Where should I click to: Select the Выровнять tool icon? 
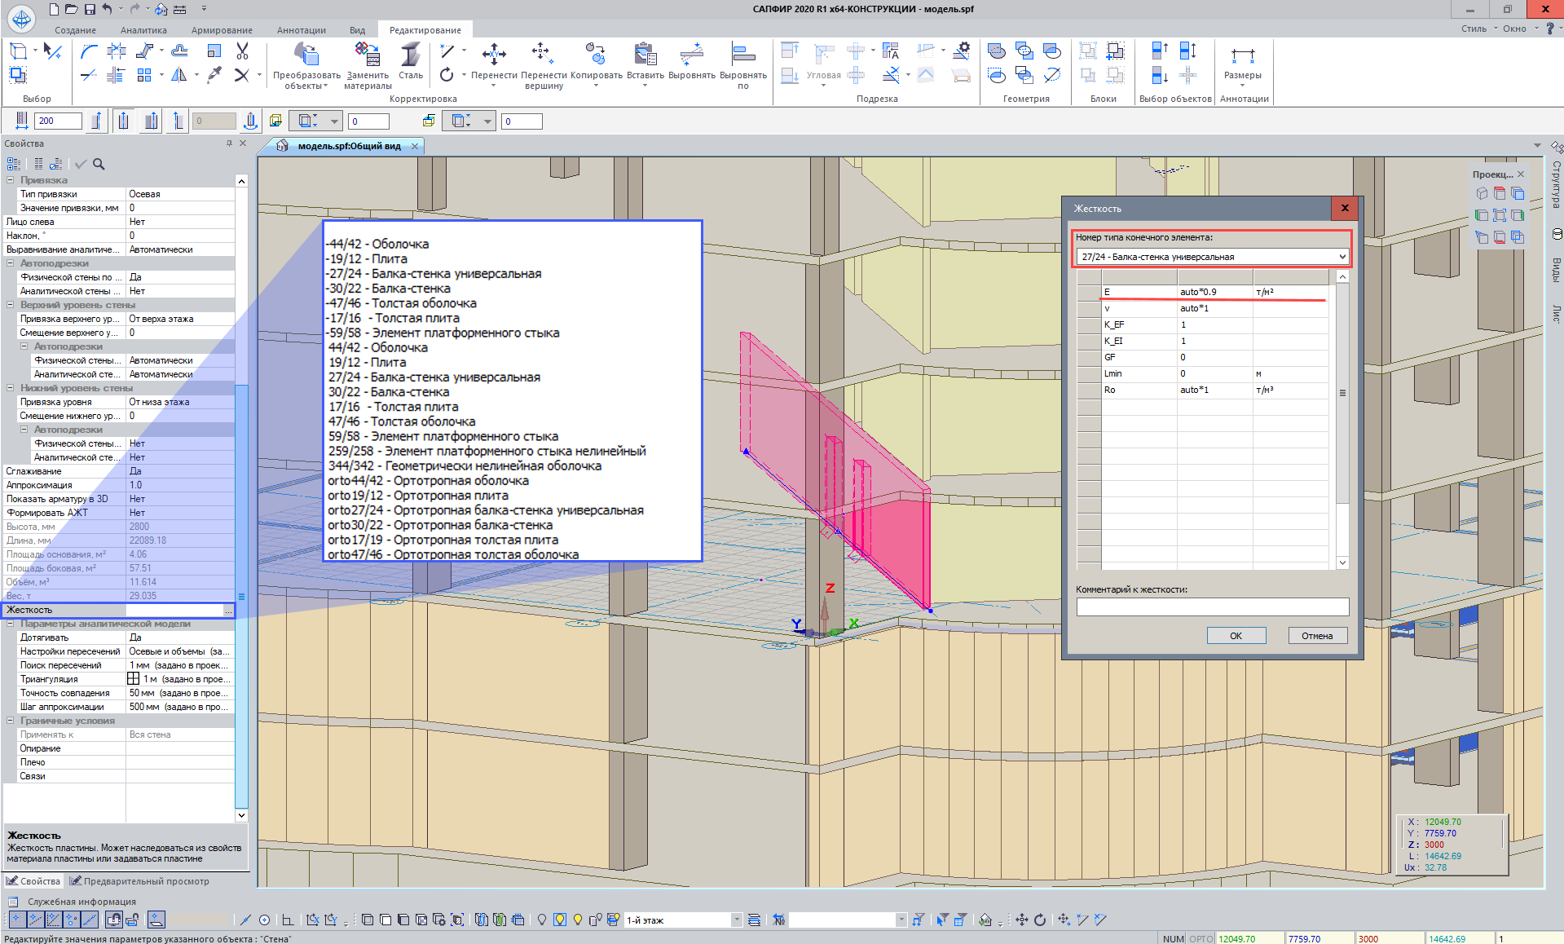pyautogui.click(x=691, y=55)
